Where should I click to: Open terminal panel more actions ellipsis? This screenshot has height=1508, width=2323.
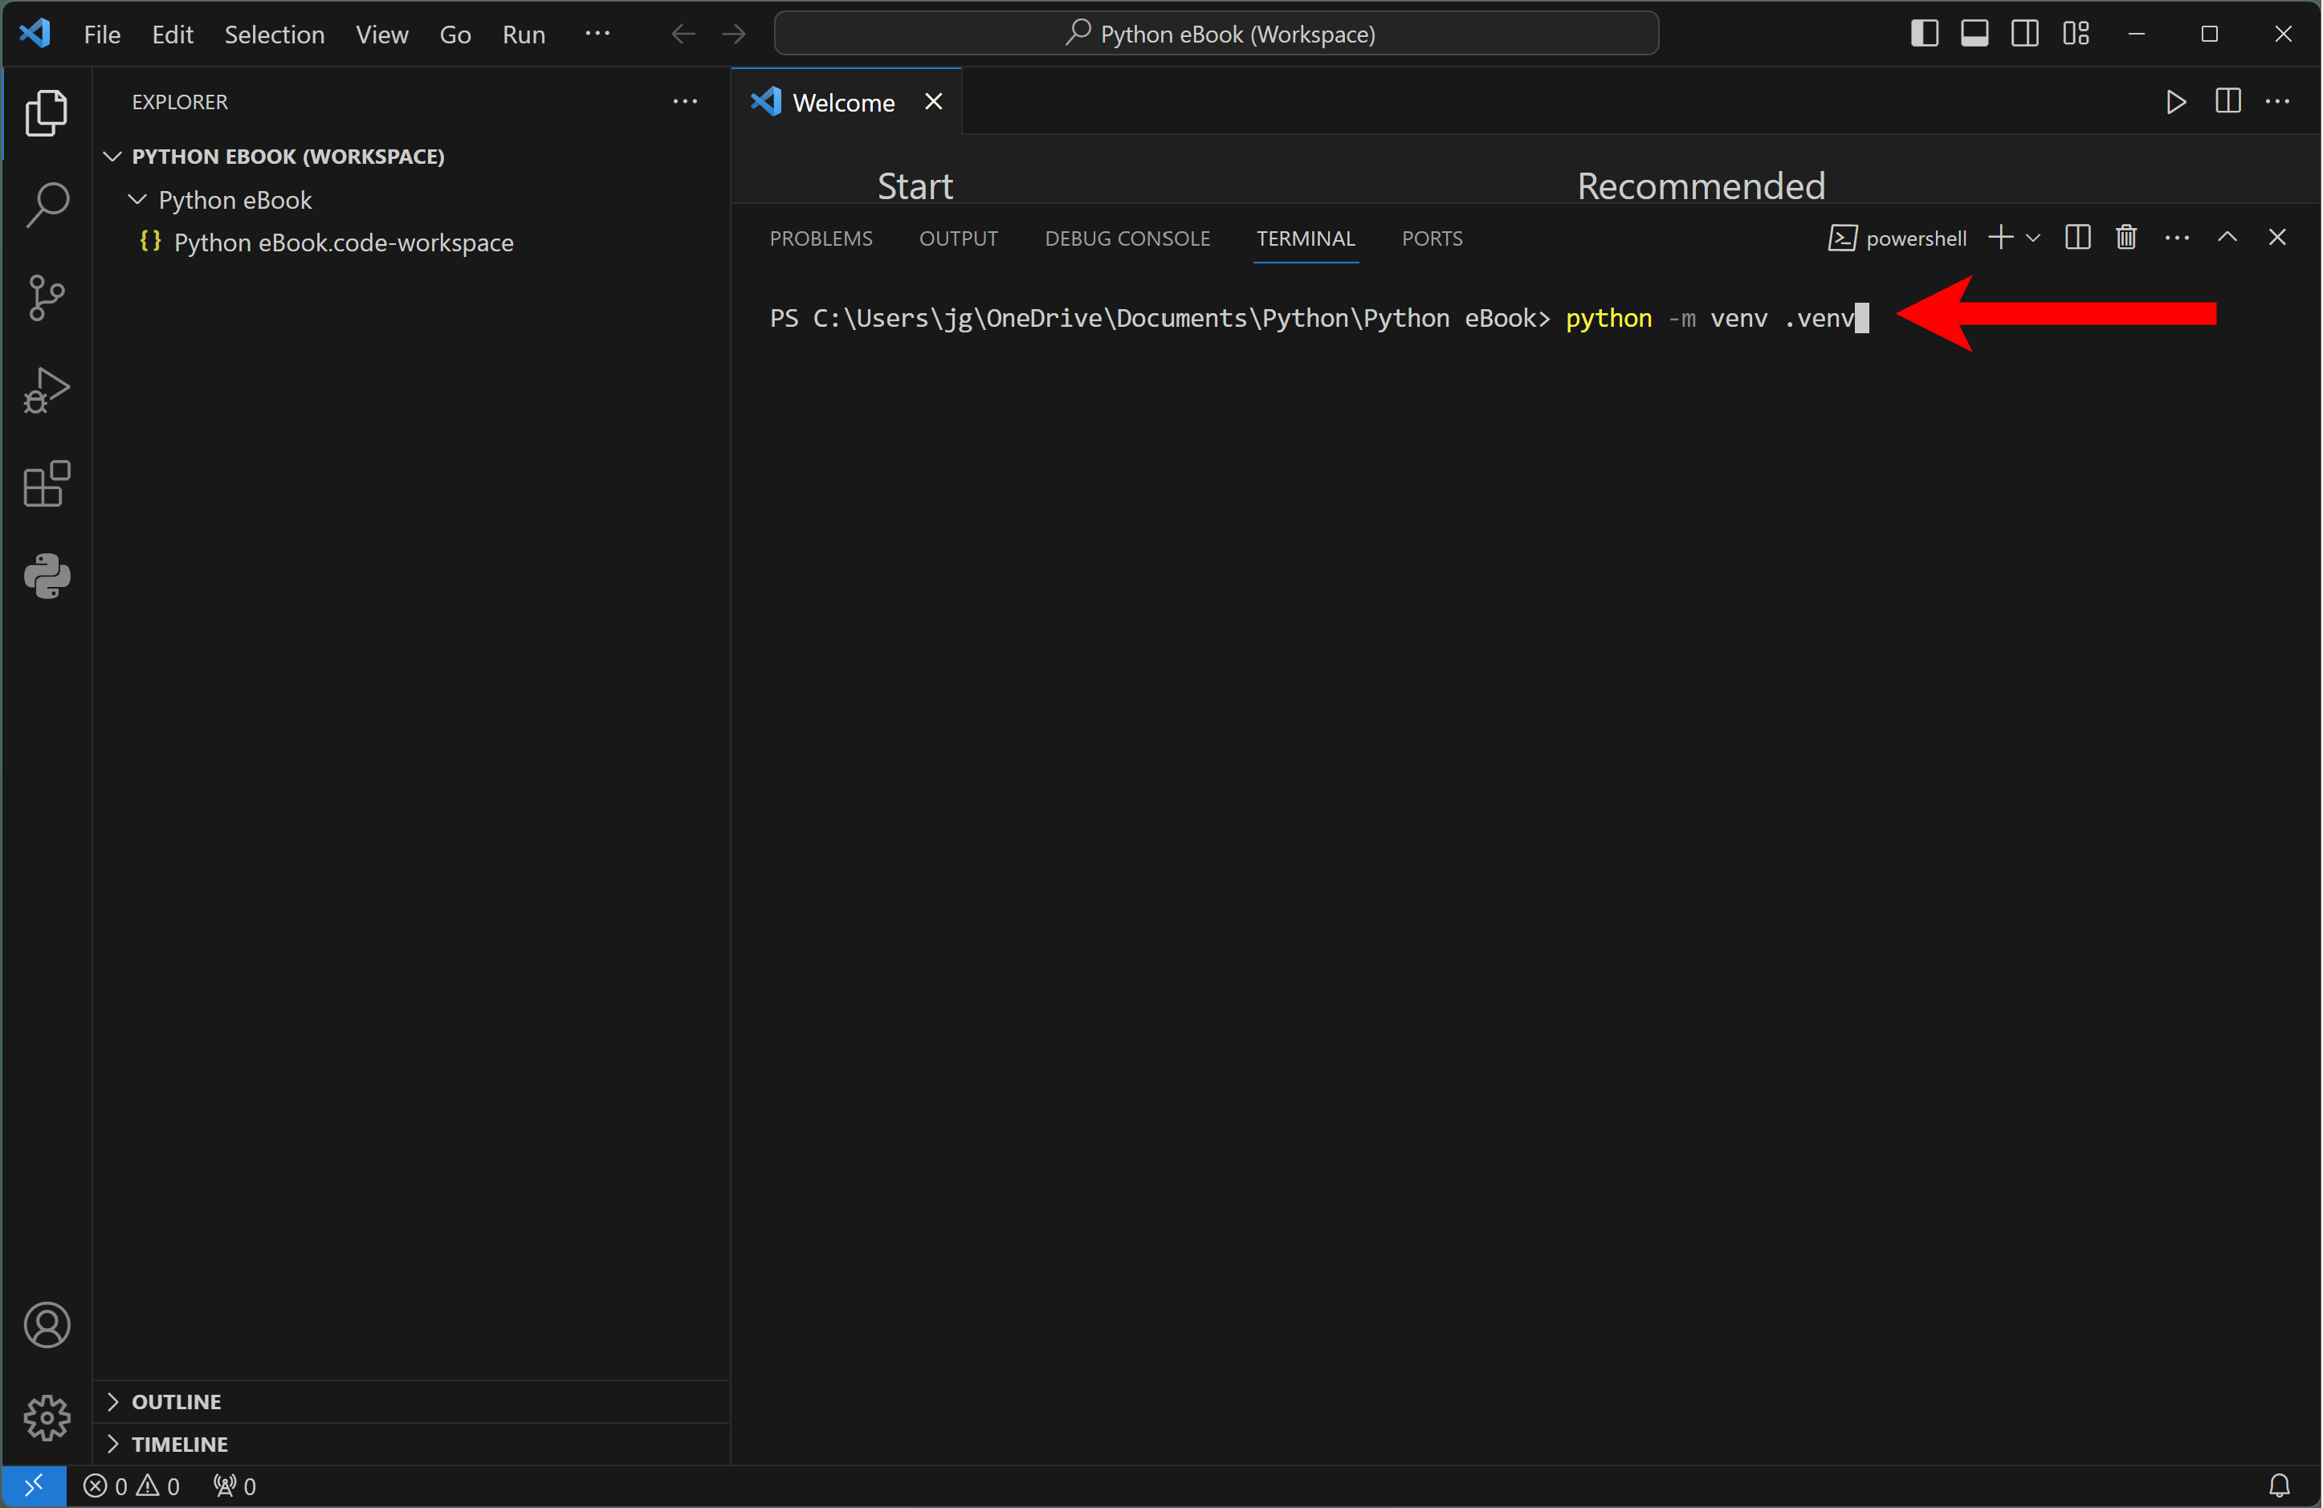pos(2177,237)
